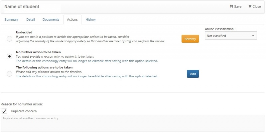This screenshot has height=133, width=266.
Task: Click the Close text label
Action: (256, 6)
